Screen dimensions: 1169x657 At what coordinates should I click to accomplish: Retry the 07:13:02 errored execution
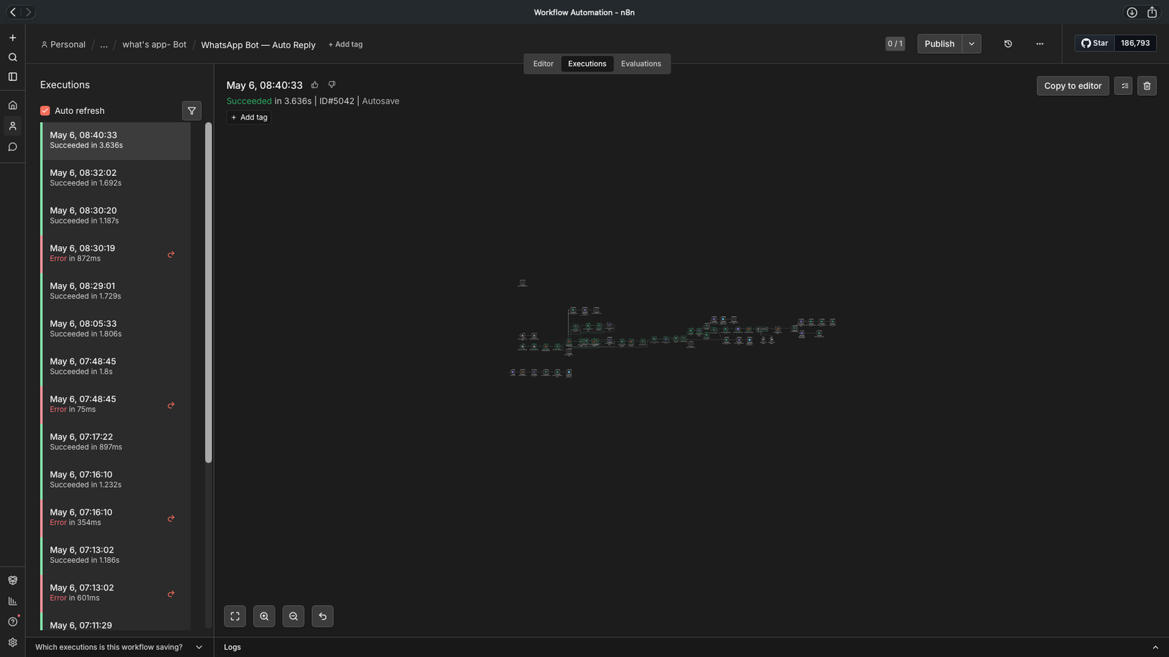click(x=171, y=593)
